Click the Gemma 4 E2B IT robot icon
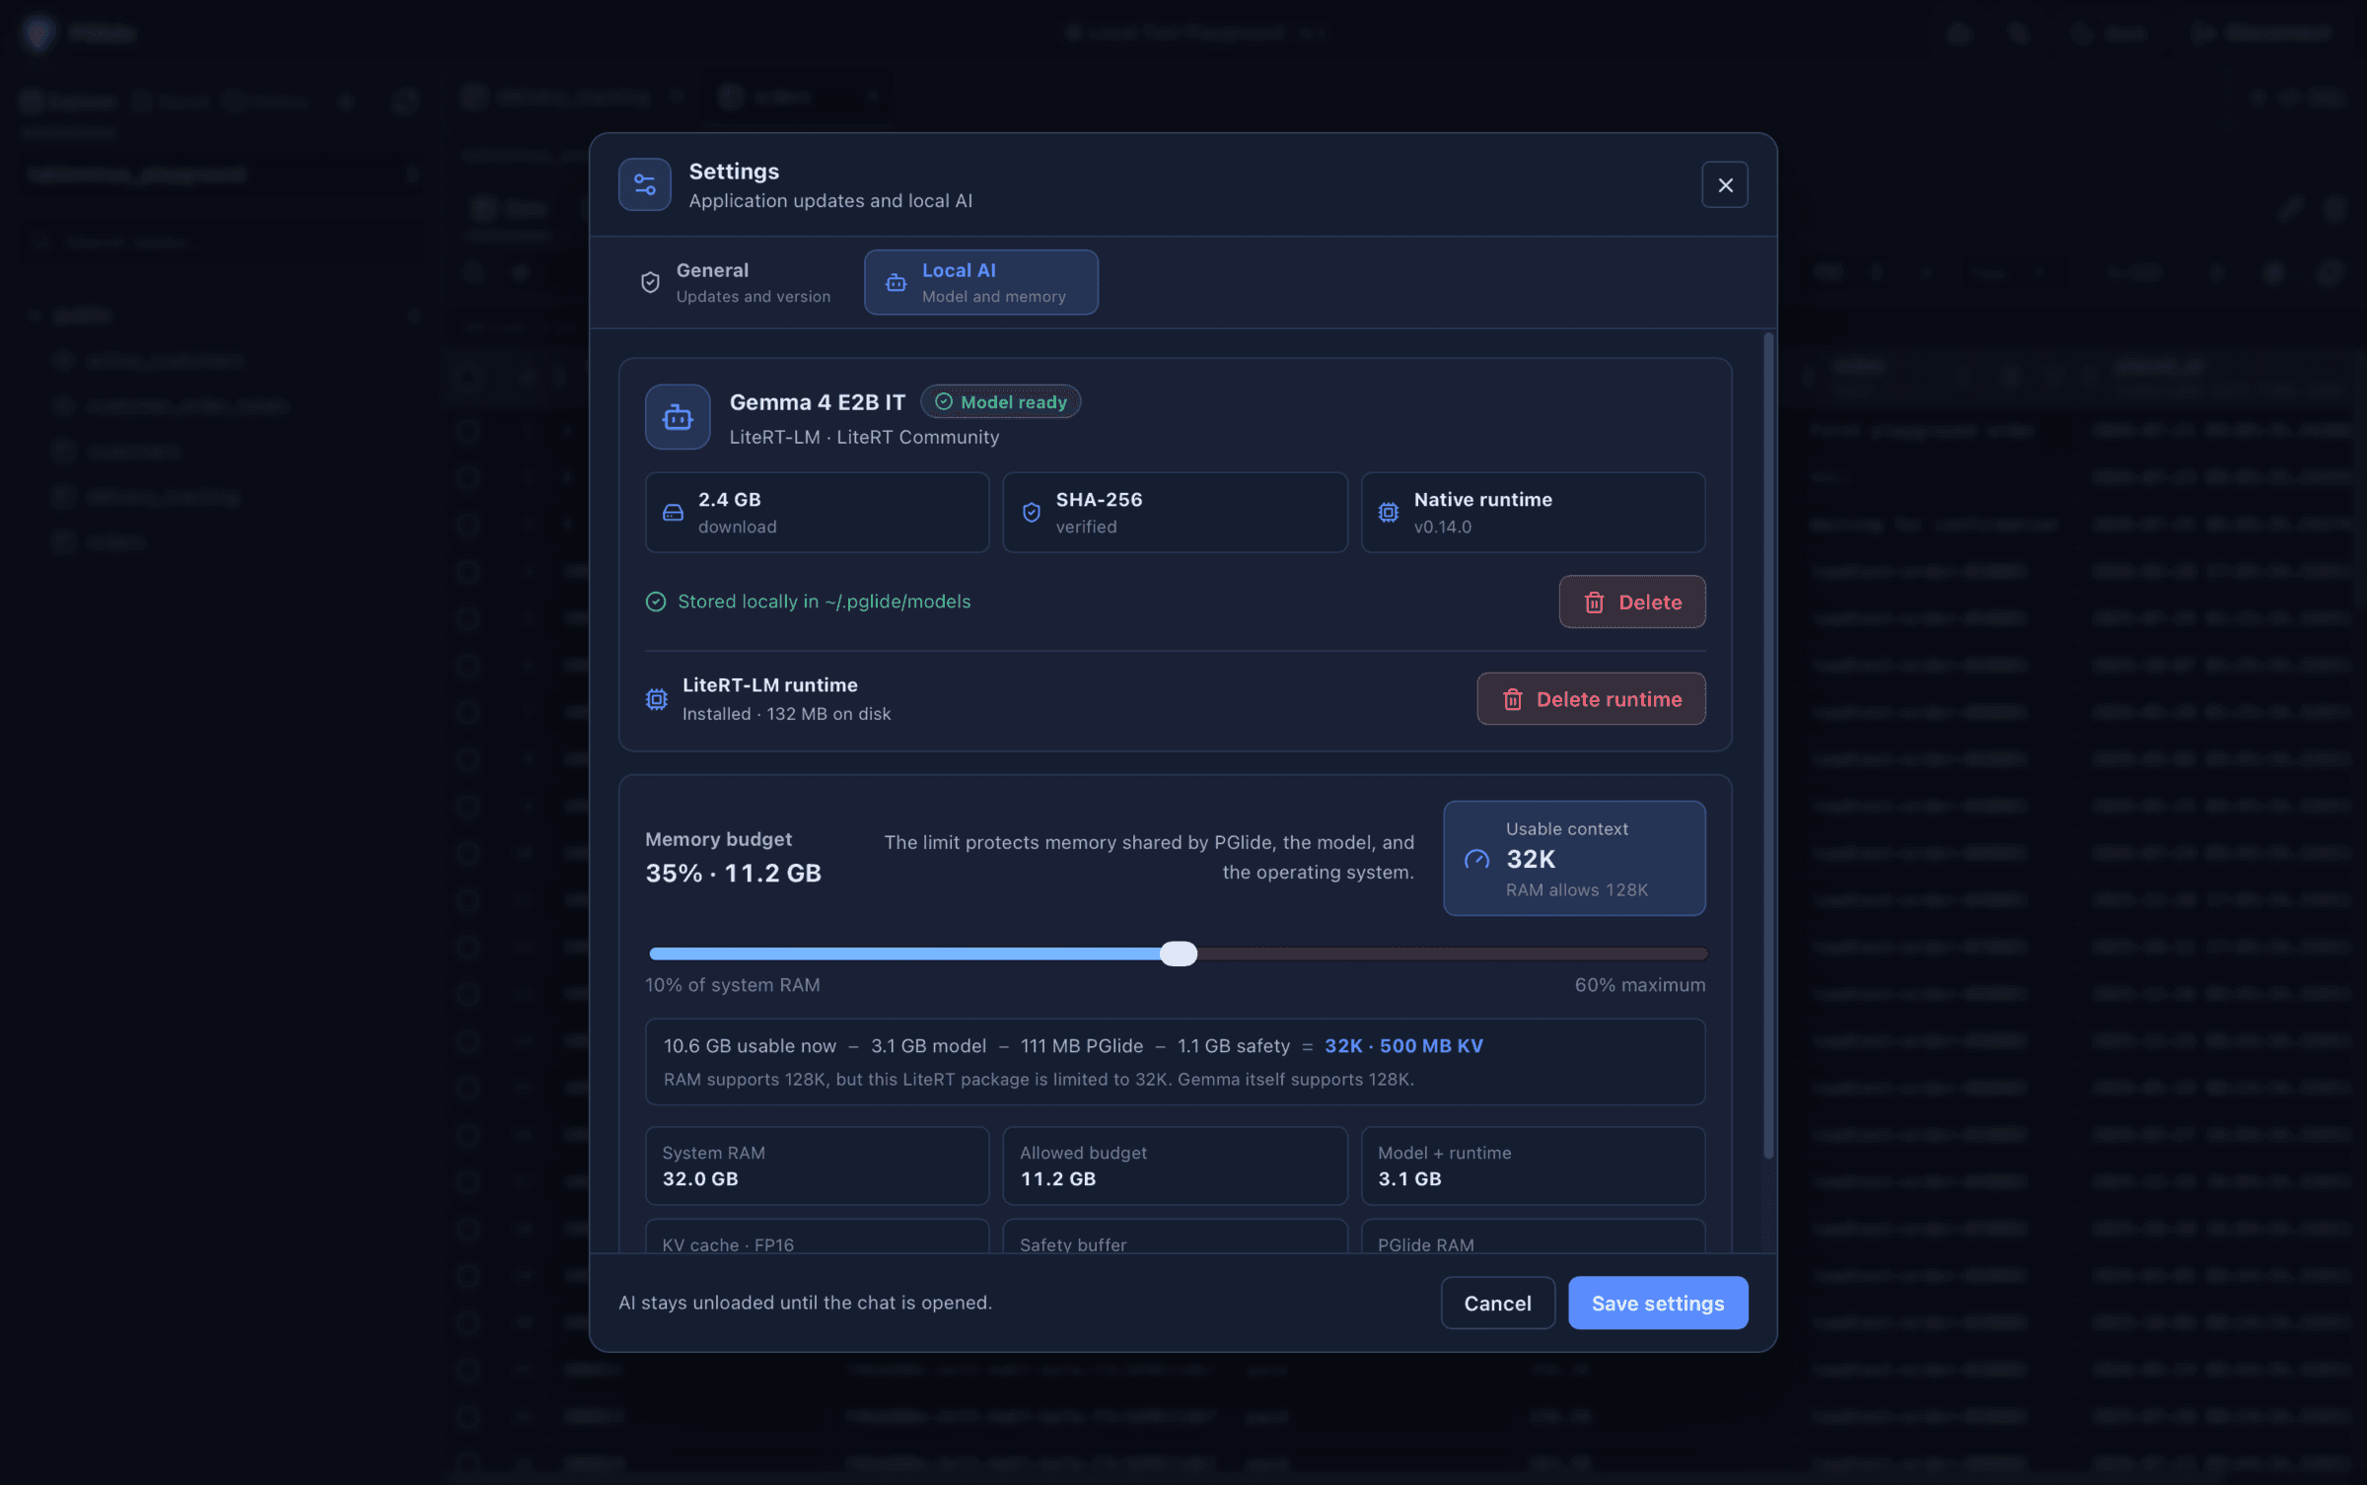The width and height of the screenshot is (2367, 1485). coord(678,417)
